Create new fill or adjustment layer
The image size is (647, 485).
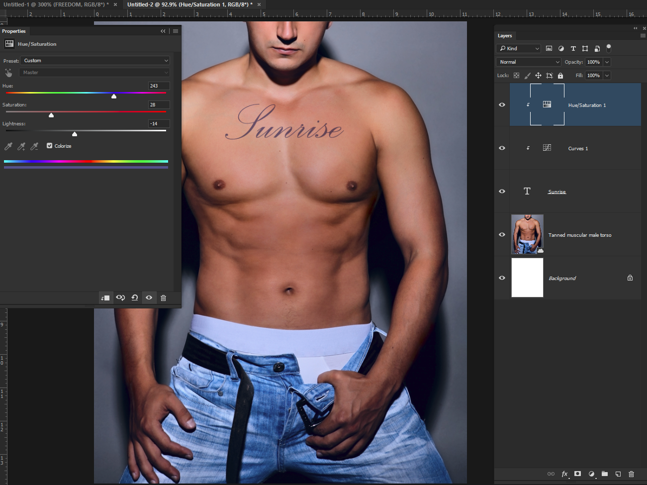591,474
